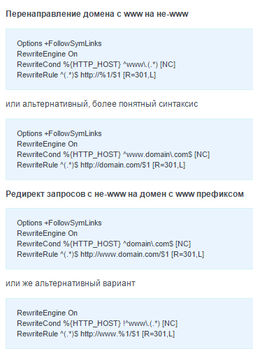Click RewriteRule line with http://%1/$1

point(86,75)
